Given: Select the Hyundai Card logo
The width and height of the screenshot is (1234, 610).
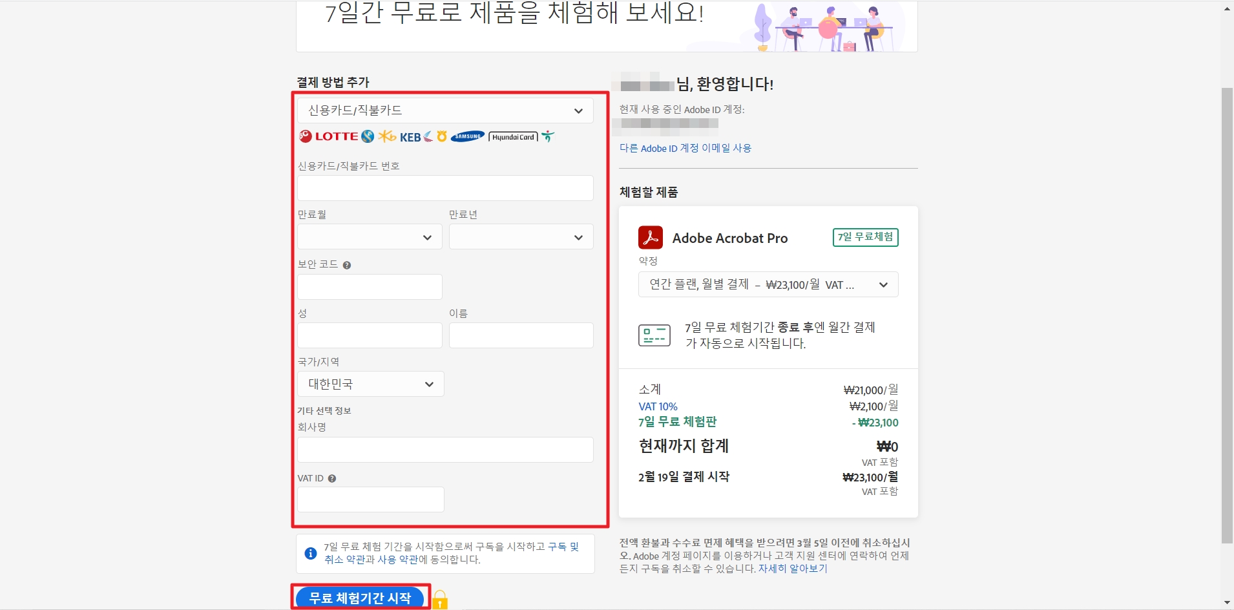Looking at the screenshot, I should [513, 136].
